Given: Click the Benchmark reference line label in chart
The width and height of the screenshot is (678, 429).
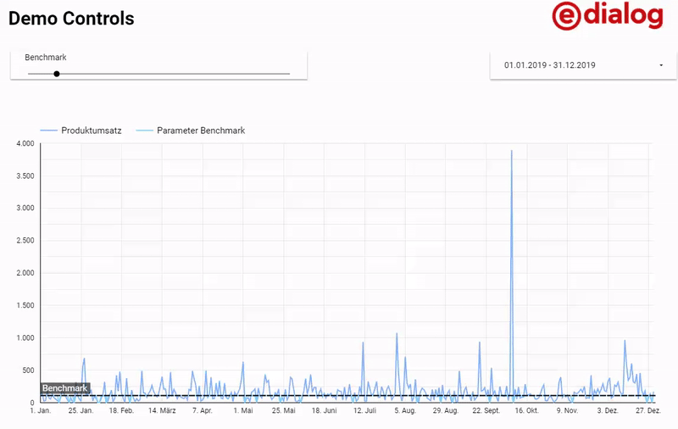Looking at the screenshot, I should tap(65, 388).
